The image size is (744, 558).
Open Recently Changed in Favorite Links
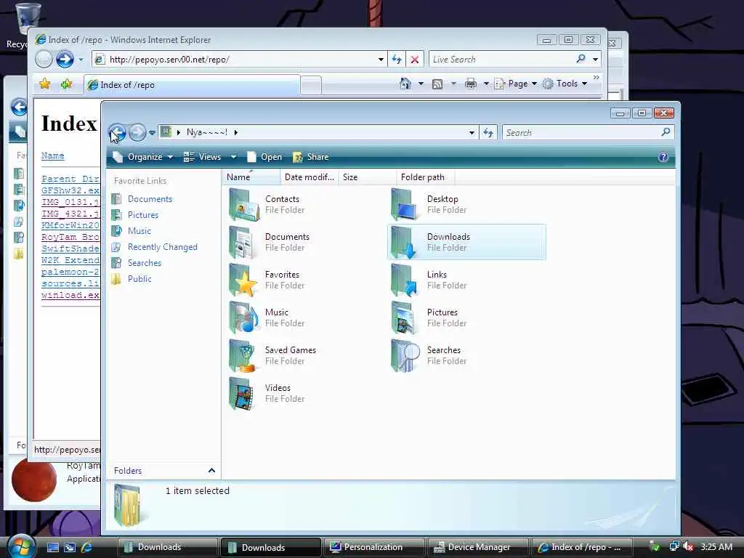pos(162,247)
